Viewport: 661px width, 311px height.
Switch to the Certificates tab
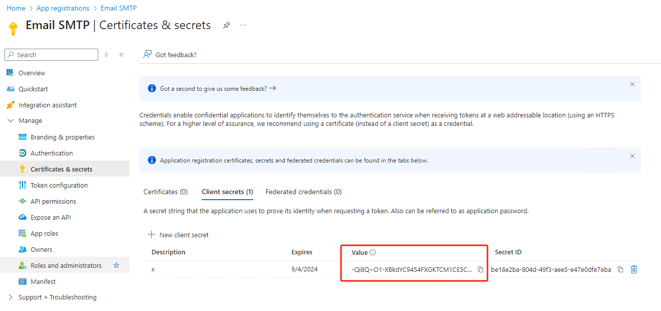tap(166, 192)
